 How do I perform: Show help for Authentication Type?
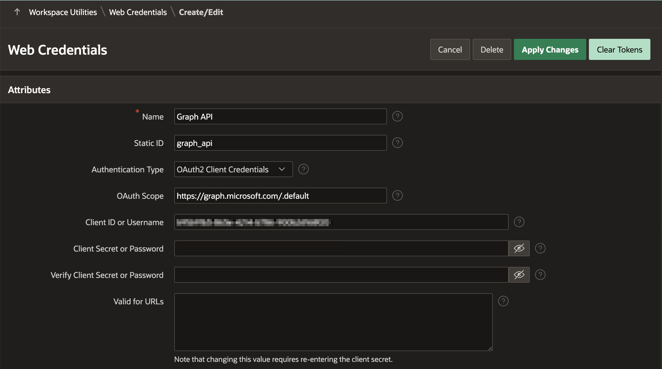click(303, 169)
